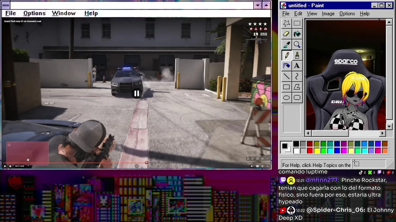The image size is (396, 222).
Task: Open the File menu in the video window
Action: click(x=11, y=13)
